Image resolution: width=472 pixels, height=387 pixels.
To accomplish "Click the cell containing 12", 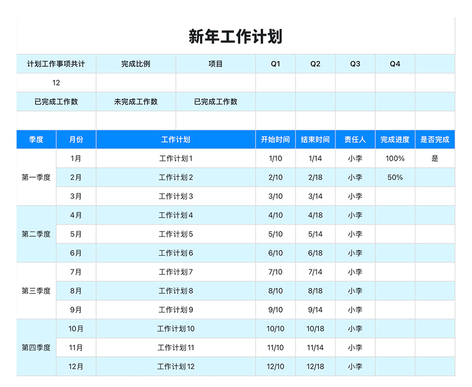I will [56, 83].
